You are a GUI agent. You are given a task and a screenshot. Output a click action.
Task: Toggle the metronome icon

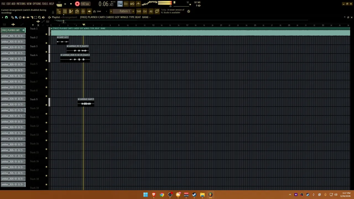coord(138,4)
